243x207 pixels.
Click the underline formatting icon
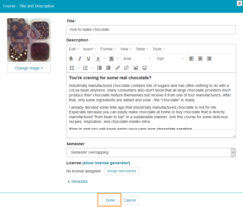[x=88, y=59]
